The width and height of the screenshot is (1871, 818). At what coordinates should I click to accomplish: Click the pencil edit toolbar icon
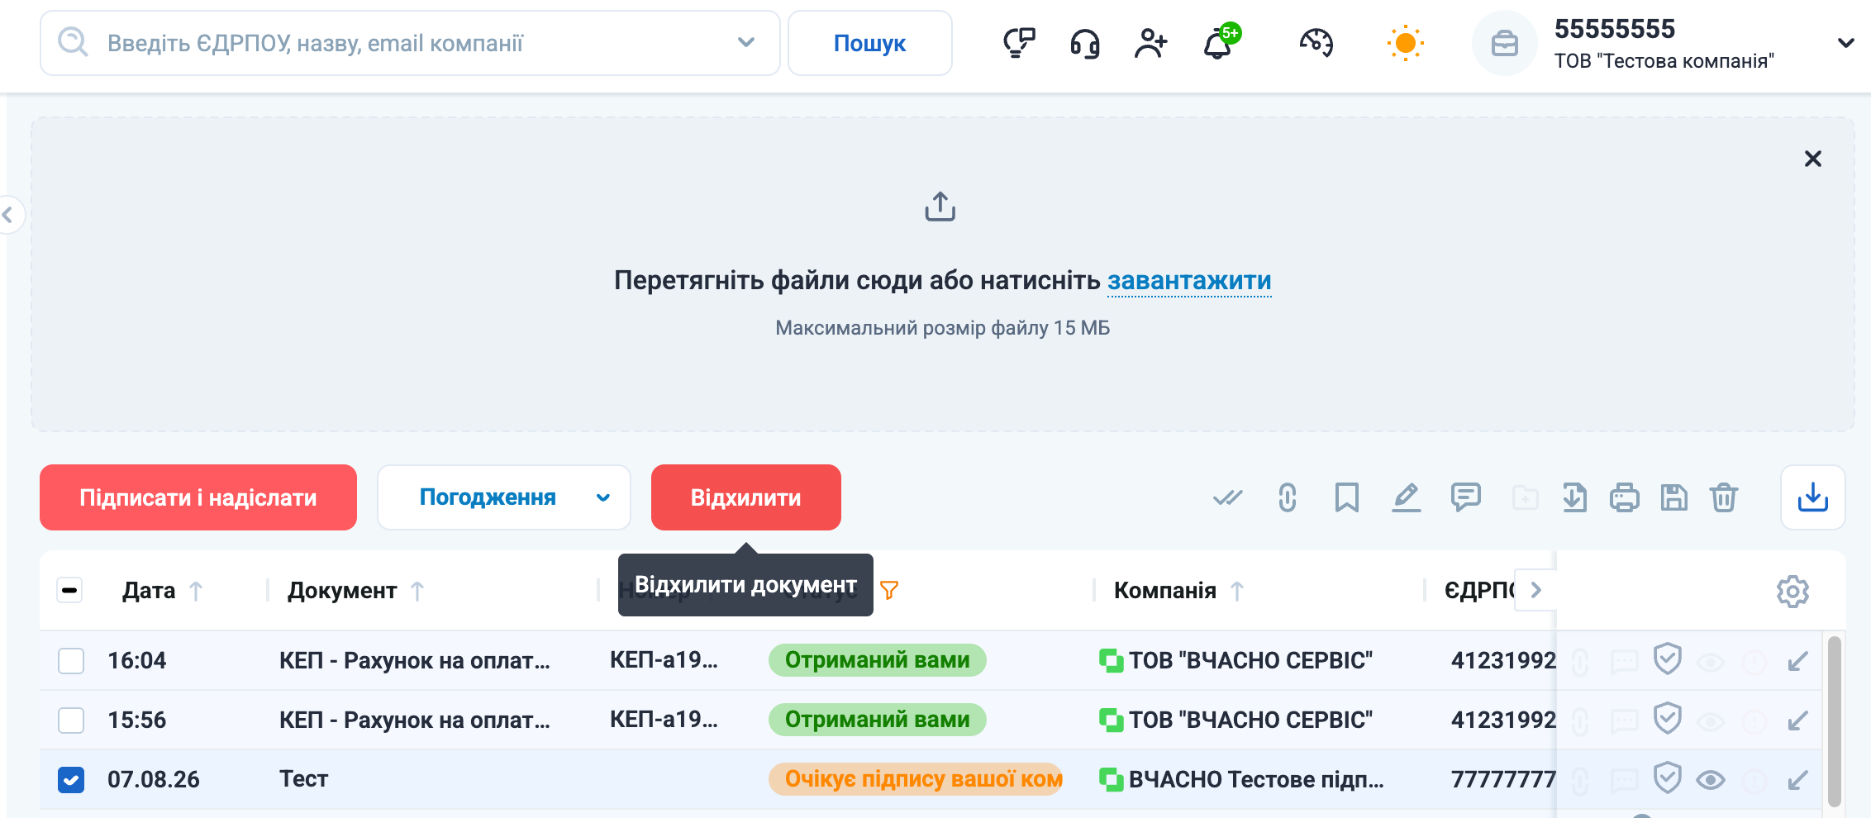point(1407,497)
